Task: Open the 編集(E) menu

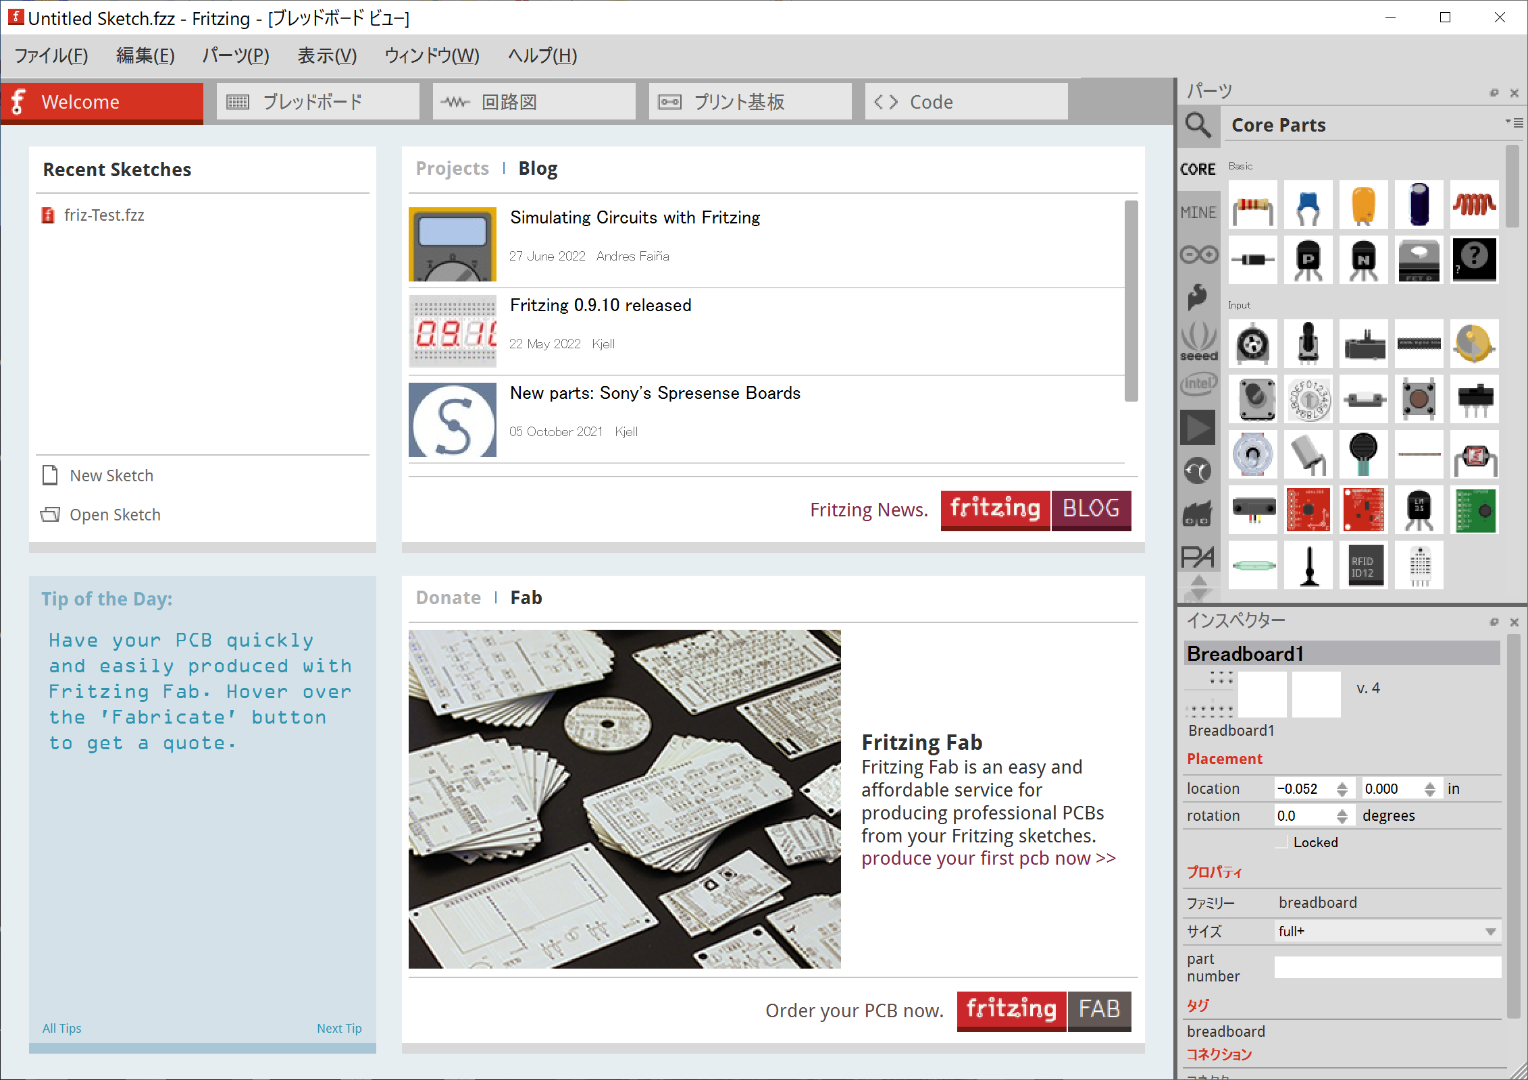Action: (145, 56)
